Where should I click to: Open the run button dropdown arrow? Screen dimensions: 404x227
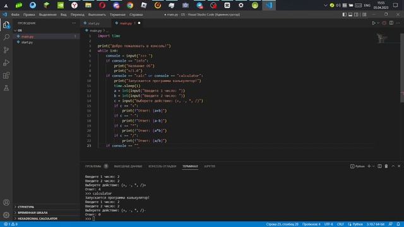(x=378, y=23)
